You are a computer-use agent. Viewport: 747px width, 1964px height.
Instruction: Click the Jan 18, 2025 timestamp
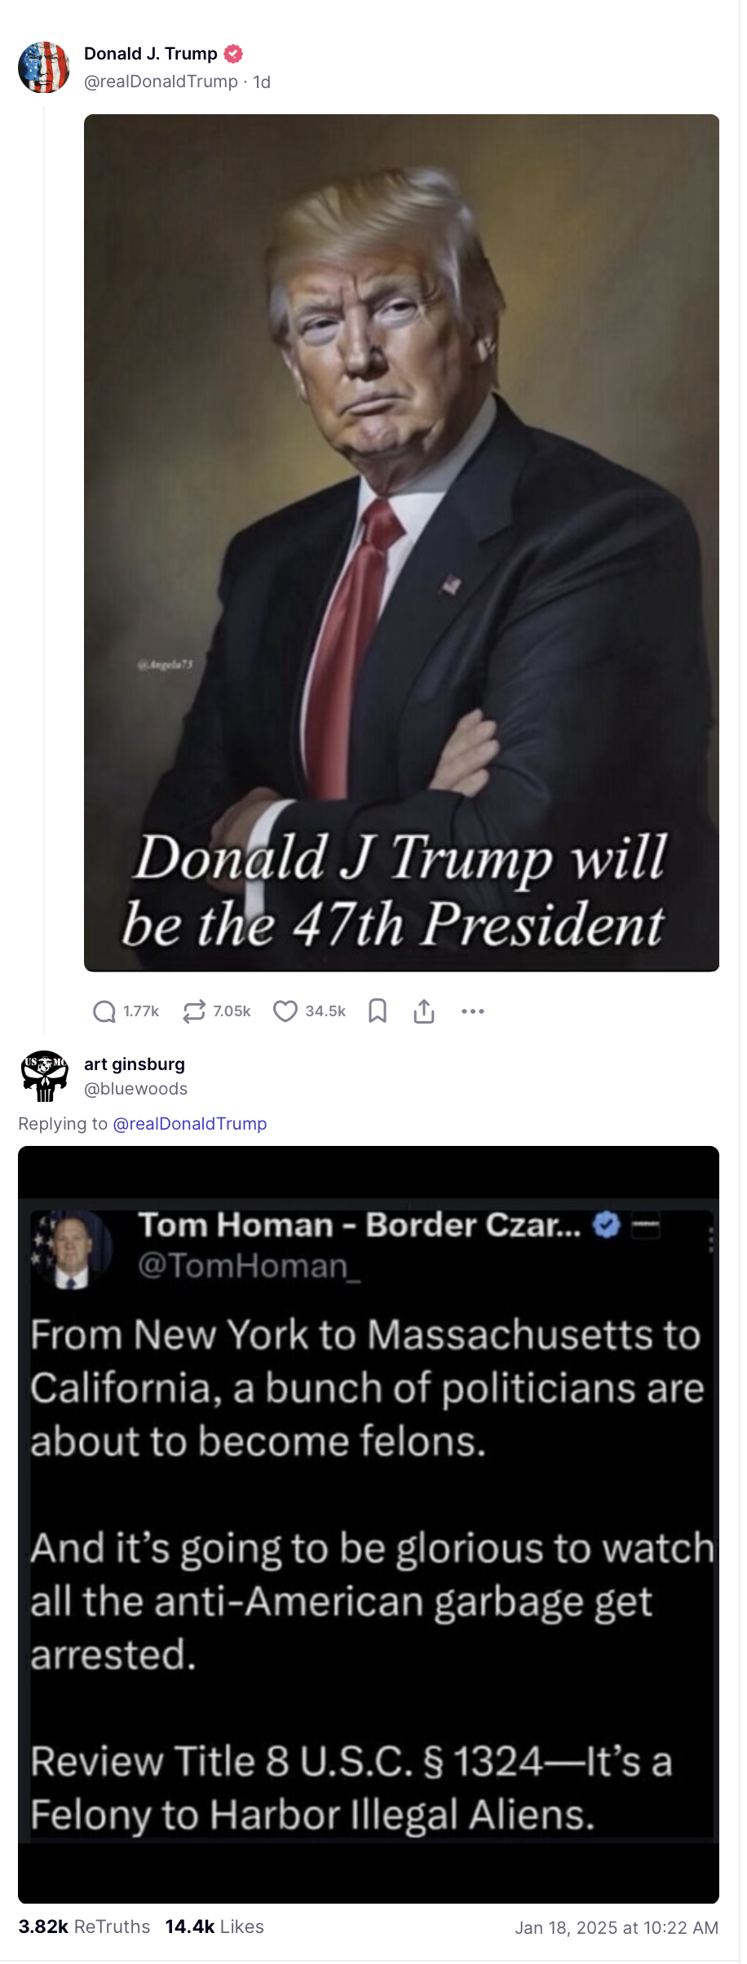click(x=617, y=1927)
